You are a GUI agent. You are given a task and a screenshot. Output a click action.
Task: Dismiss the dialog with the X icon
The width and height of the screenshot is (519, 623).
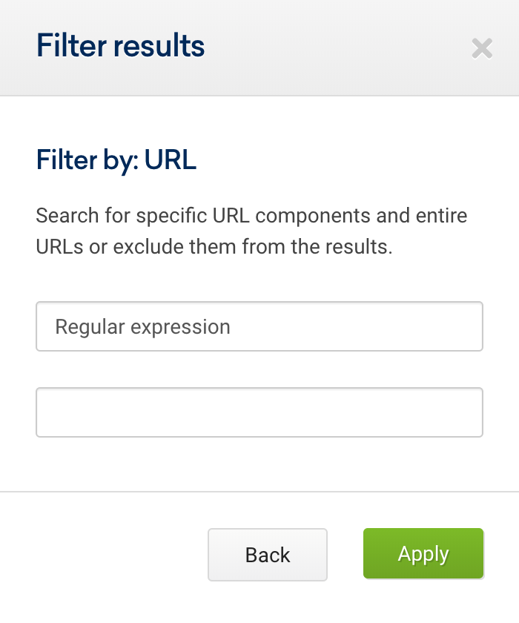482,48
